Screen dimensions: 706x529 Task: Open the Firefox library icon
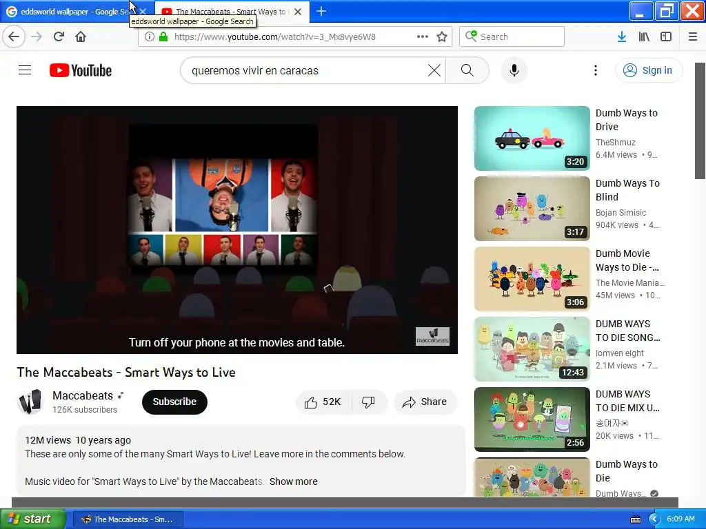pyautogui.click(x=644, y=37)
